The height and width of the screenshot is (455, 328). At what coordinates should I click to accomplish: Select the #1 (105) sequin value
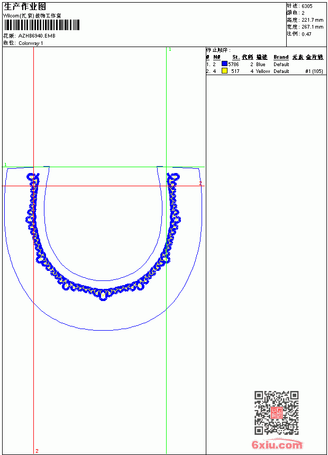point(314,71)
